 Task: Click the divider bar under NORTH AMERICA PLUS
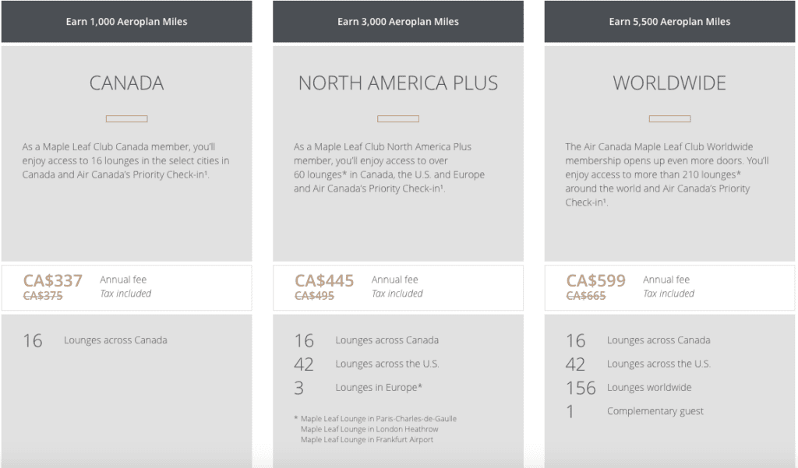pyautogui.click(x=398, y=119)
